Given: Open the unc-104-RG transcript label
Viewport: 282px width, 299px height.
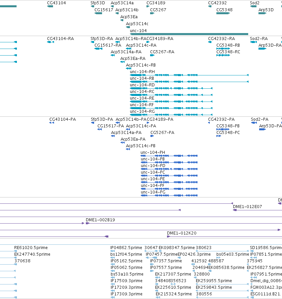Looking at the screenshot, I should (x=142, y=111).
